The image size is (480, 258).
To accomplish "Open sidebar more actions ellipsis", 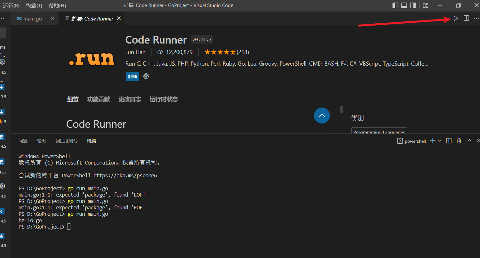I will pos(2,19).
